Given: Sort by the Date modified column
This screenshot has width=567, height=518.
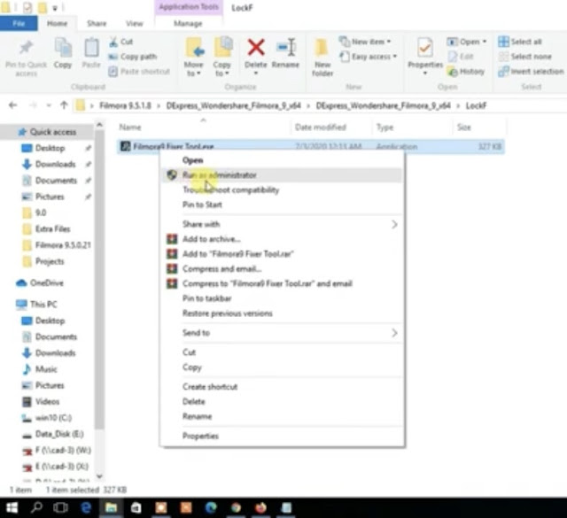Looking at the screenshot, I should tap(321, 128).
